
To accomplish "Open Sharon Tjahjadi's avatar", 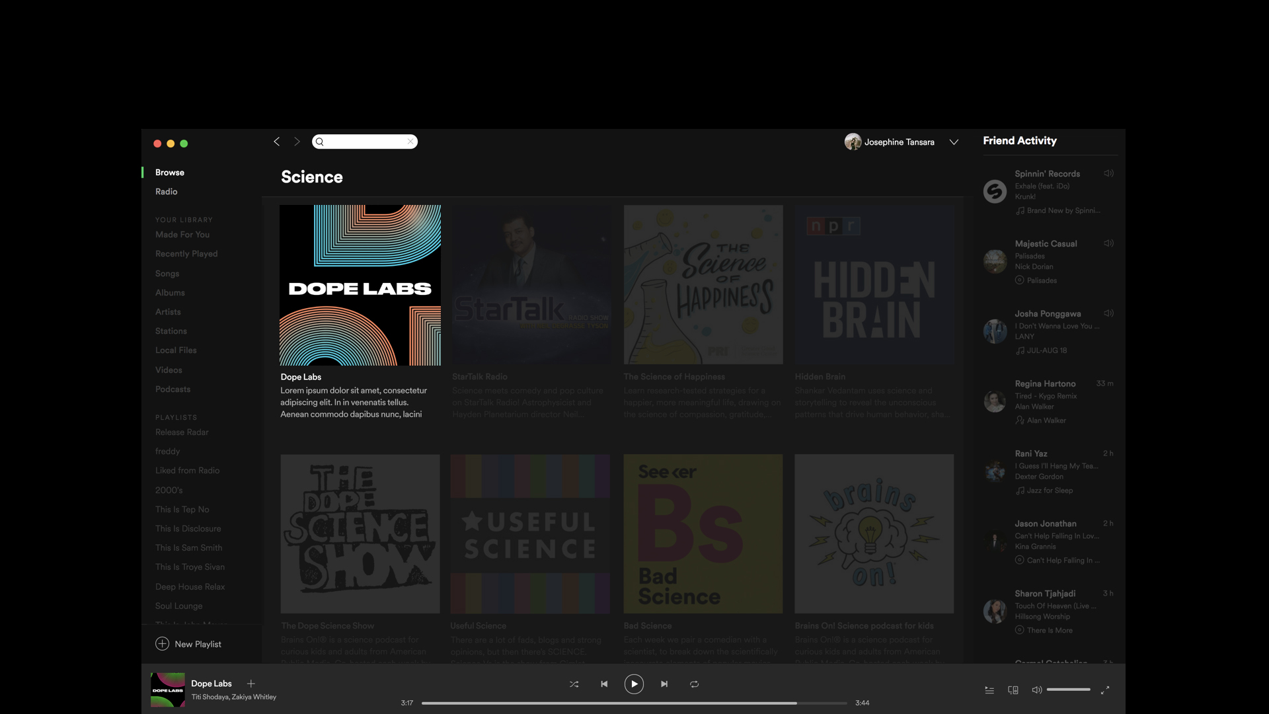I will (995, 612).
